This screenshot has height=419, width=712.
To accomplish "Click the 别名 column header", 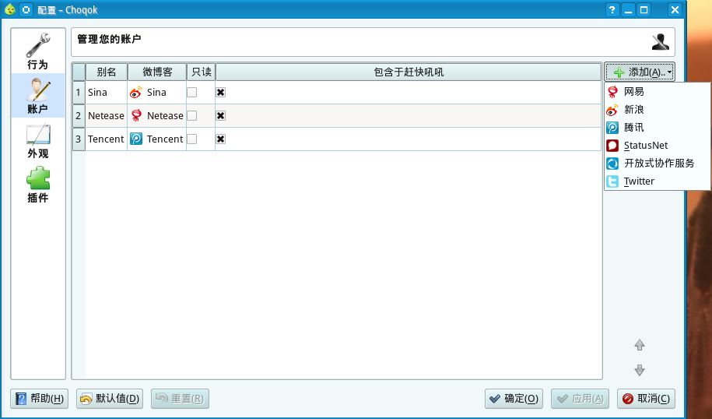I will (107, 72).
